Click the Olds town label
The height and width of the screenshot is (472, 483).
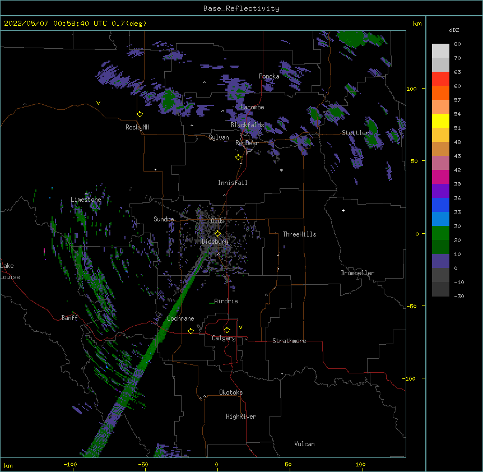click(x=217, y=221)
